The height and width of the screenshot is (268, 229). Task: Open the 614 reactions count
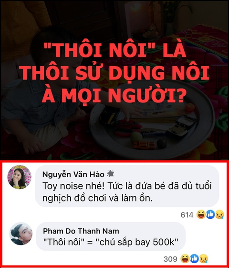[x=187, y=215]
